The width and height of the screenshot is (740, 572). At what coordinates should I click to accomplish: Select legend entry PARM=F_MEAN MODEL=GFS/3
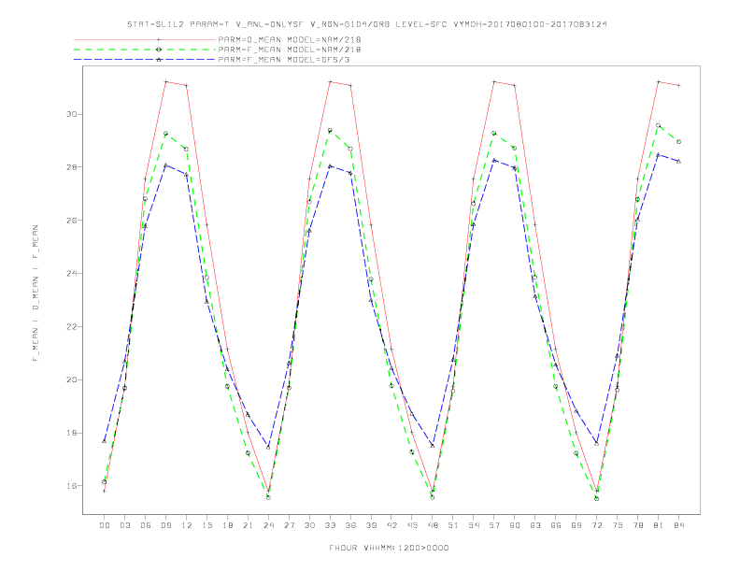284,60
